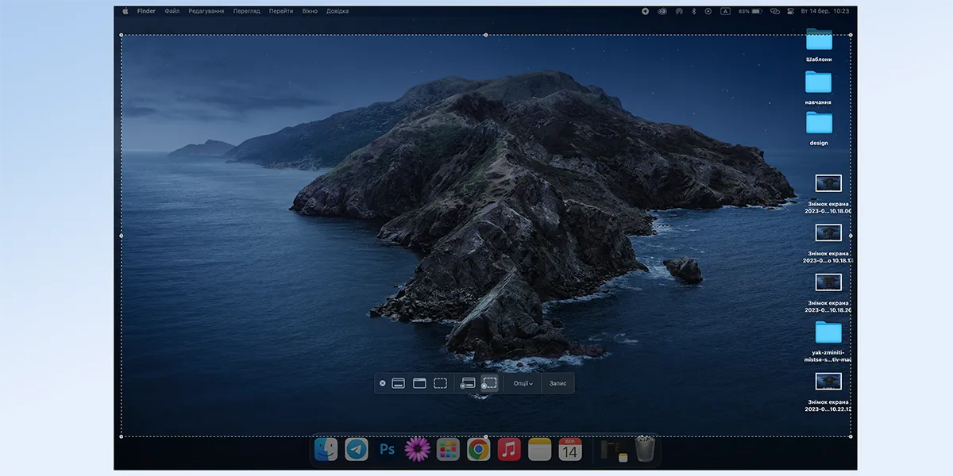Click the Bluetooth menu bar icon
This screenshot has width=953, height=476.
coord(694,11)
